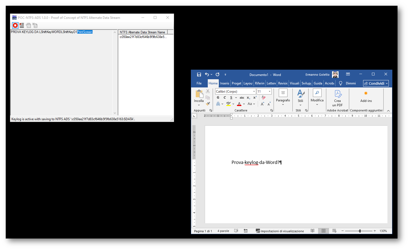The height and width of the screenshot is (250, 409).
Task: Switch to Web Layout view
Action: (334, 231)
